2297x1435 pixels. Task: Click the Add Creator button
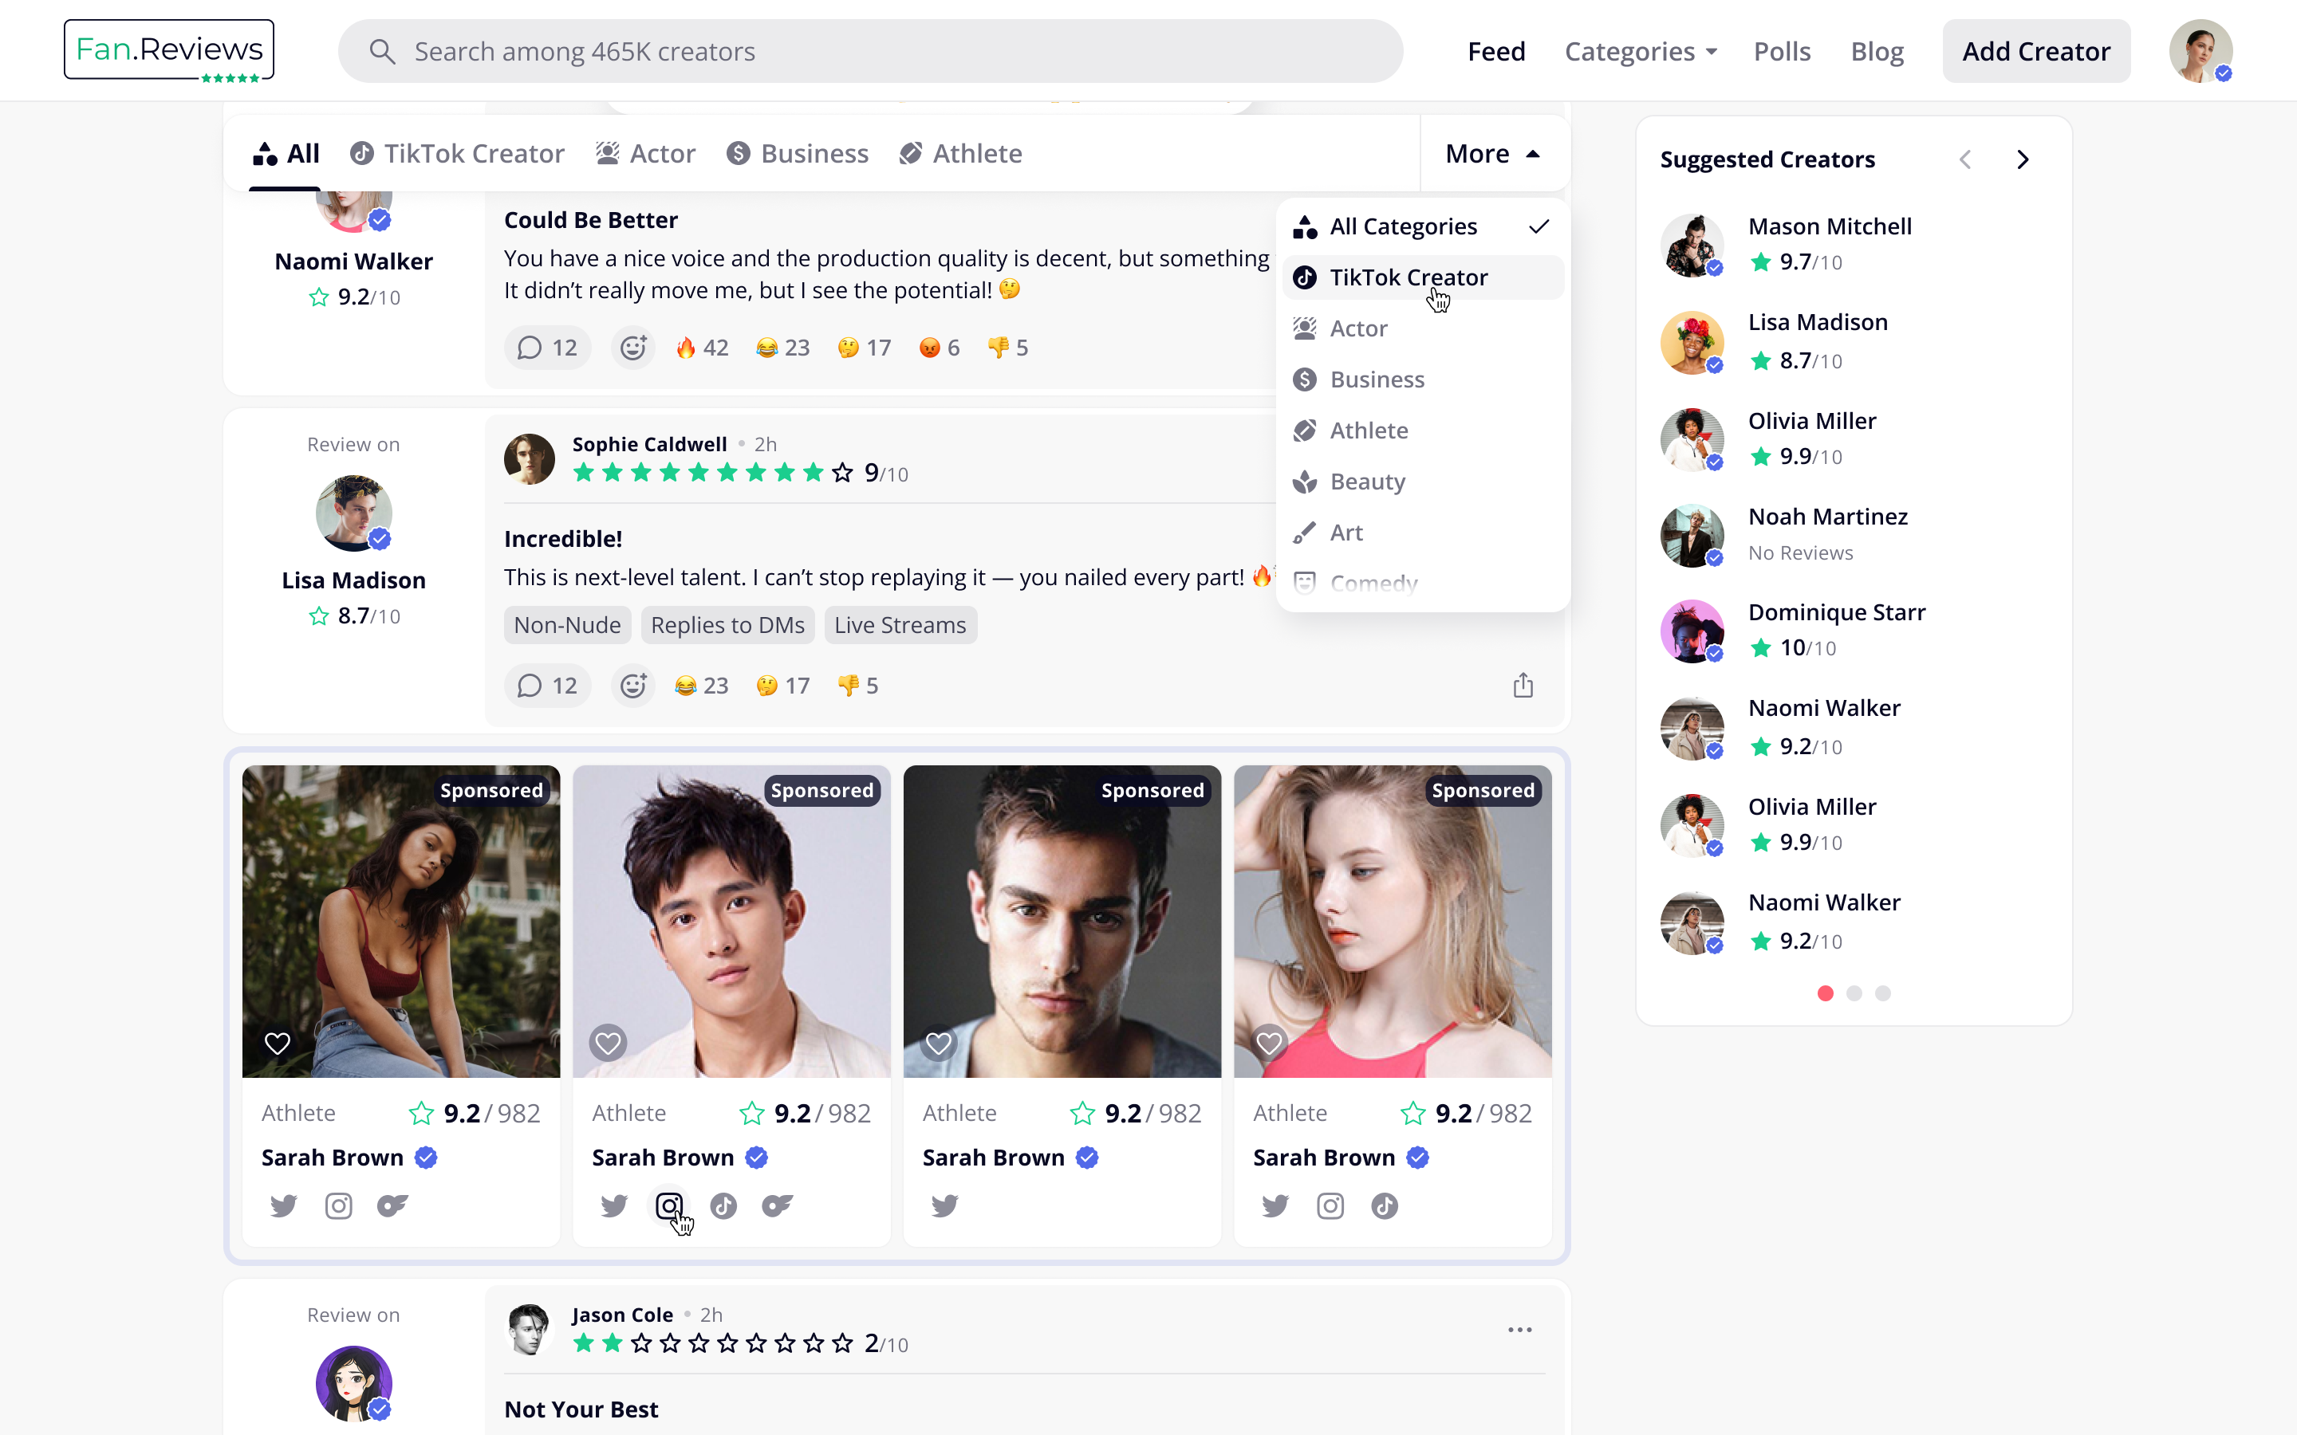pyautogui.click(x=2036, y=50)
